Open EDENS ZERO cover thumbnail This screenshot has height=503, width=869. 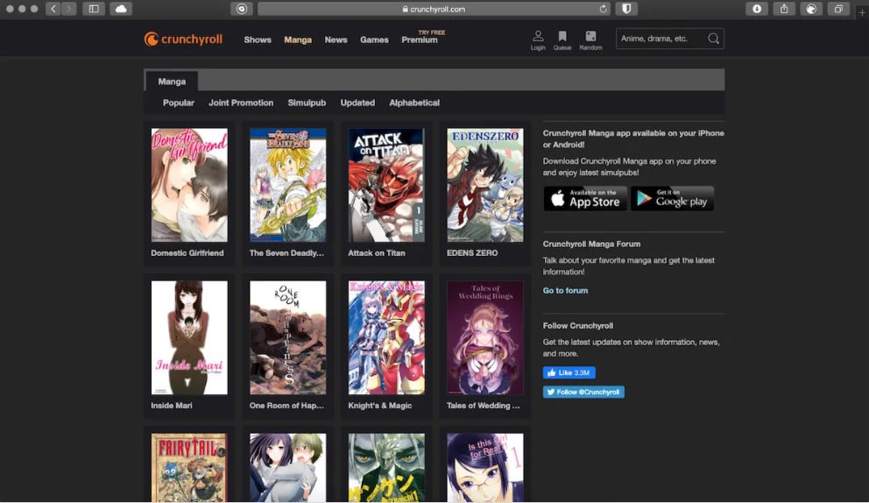(x=485, y=185)
